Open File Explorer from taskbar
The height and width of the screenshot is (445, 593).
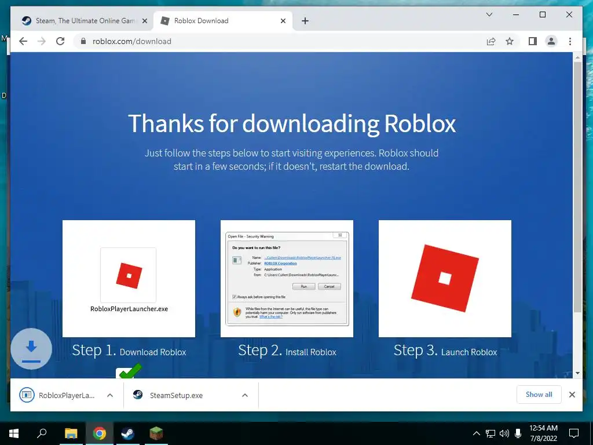pos(71,433)
